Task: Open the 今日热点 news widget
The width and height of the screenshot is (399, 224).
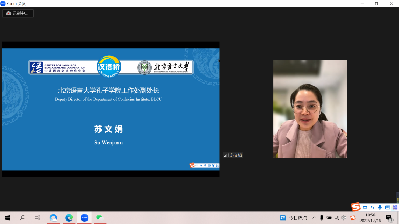Action: (x=294, y=218)
